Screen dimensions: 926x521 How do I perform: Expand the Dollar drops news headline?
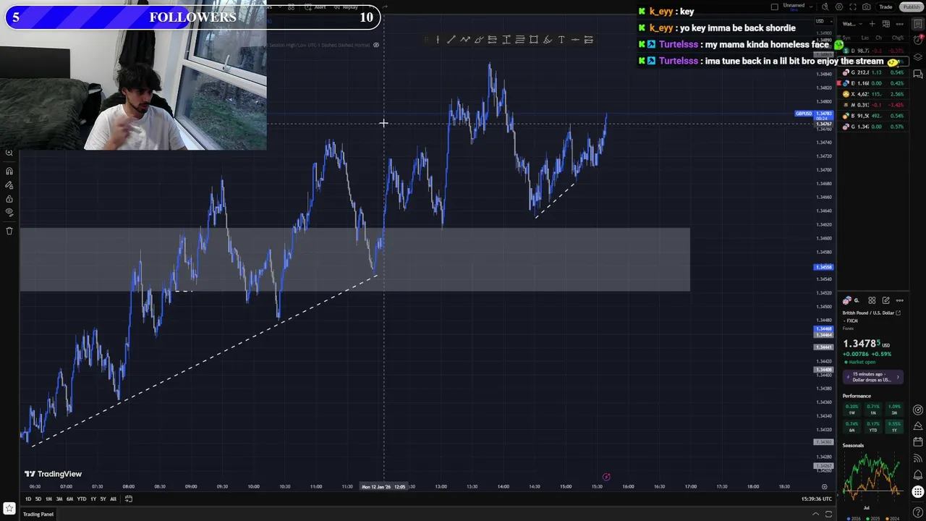pos(872,376)
